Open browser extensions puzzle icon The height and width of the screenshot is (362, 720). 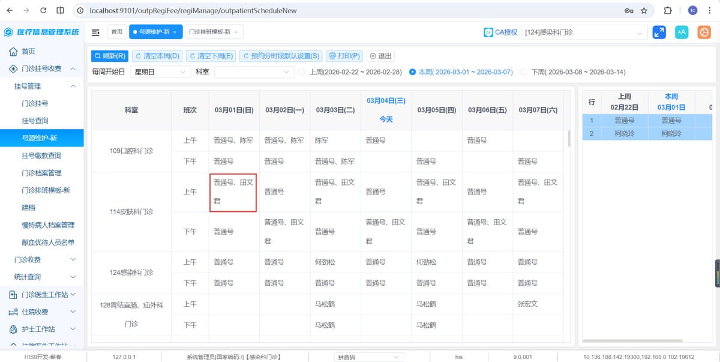click(x=667, y=10)
